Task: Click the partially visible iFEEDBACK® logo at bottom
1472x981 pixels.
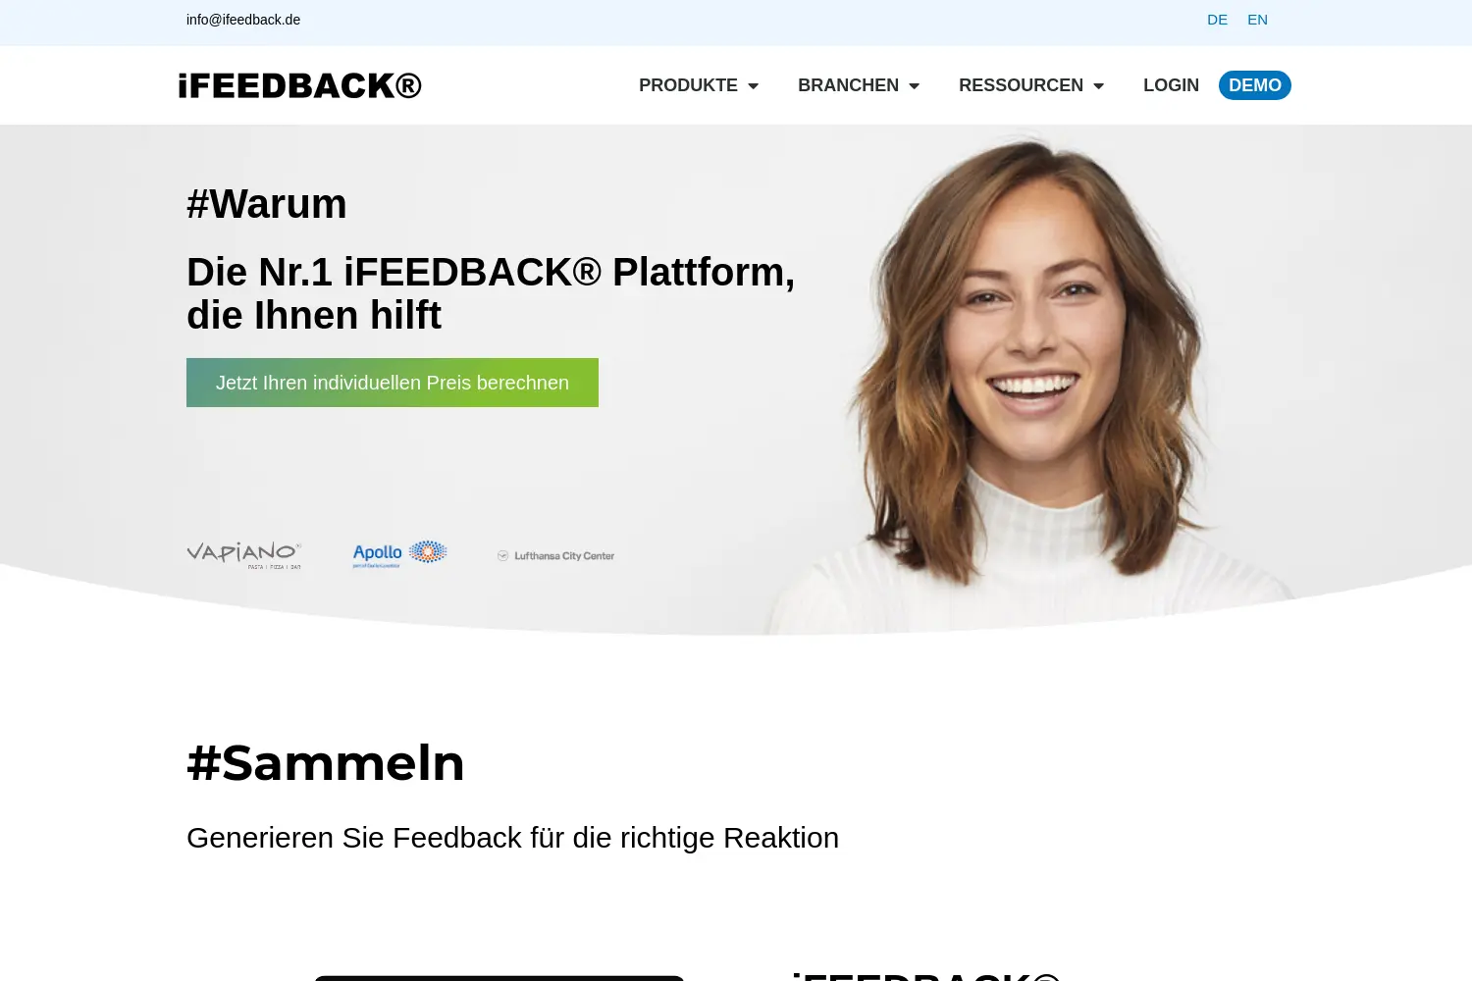Action: click(x=927, y=976)
